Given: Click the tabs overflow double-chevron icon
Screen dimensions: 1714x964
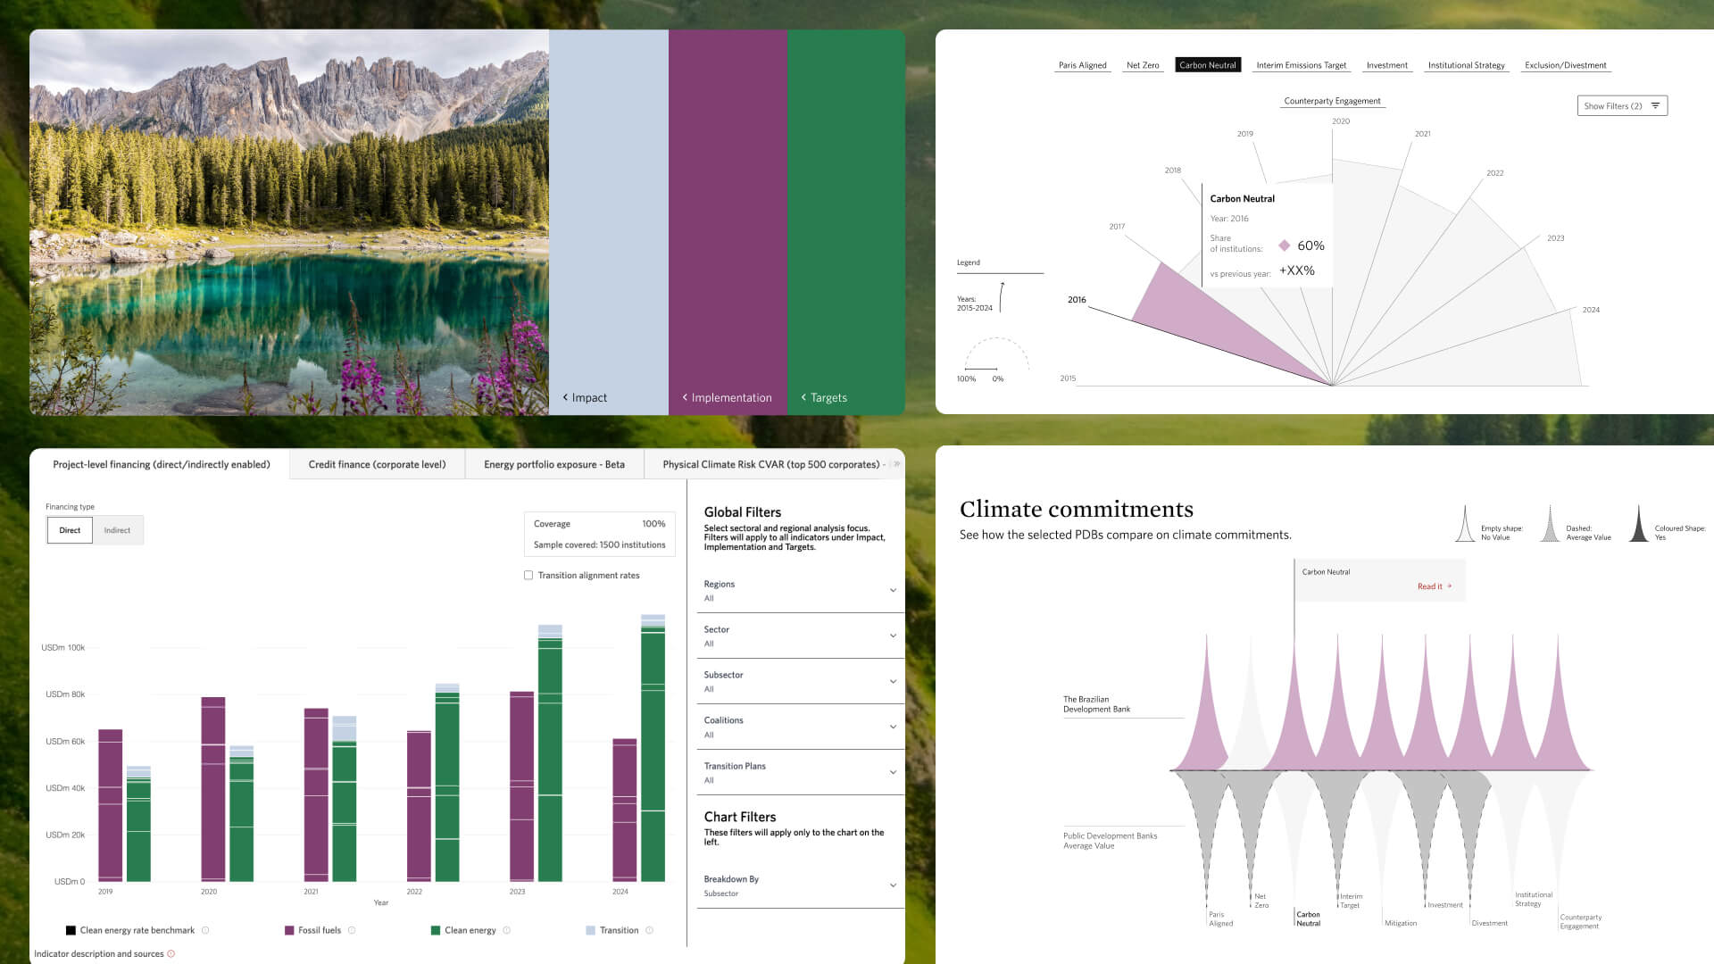Looking at the screenshot, I should (896, 464).
